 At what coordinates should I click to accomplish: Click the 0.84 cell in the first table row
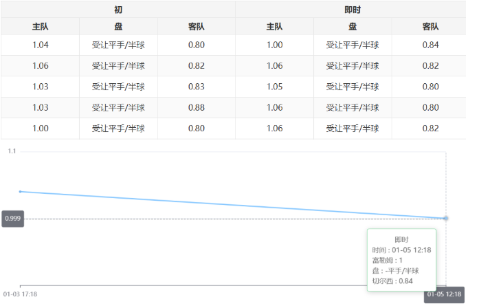click(x=431, y=45)
